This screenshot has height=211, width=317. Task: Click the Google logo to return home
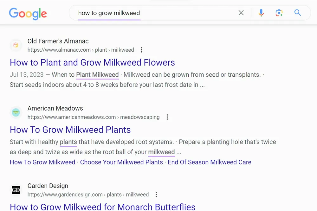[x=28, y=14]
